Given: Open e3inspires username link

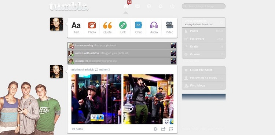Looking at the screenshot, I should click(x=82, y=61).
